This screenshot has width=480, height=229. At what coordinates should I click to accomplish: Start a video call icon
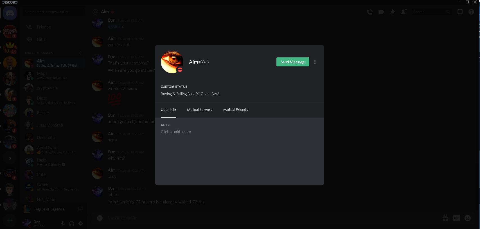click(381, 12)
